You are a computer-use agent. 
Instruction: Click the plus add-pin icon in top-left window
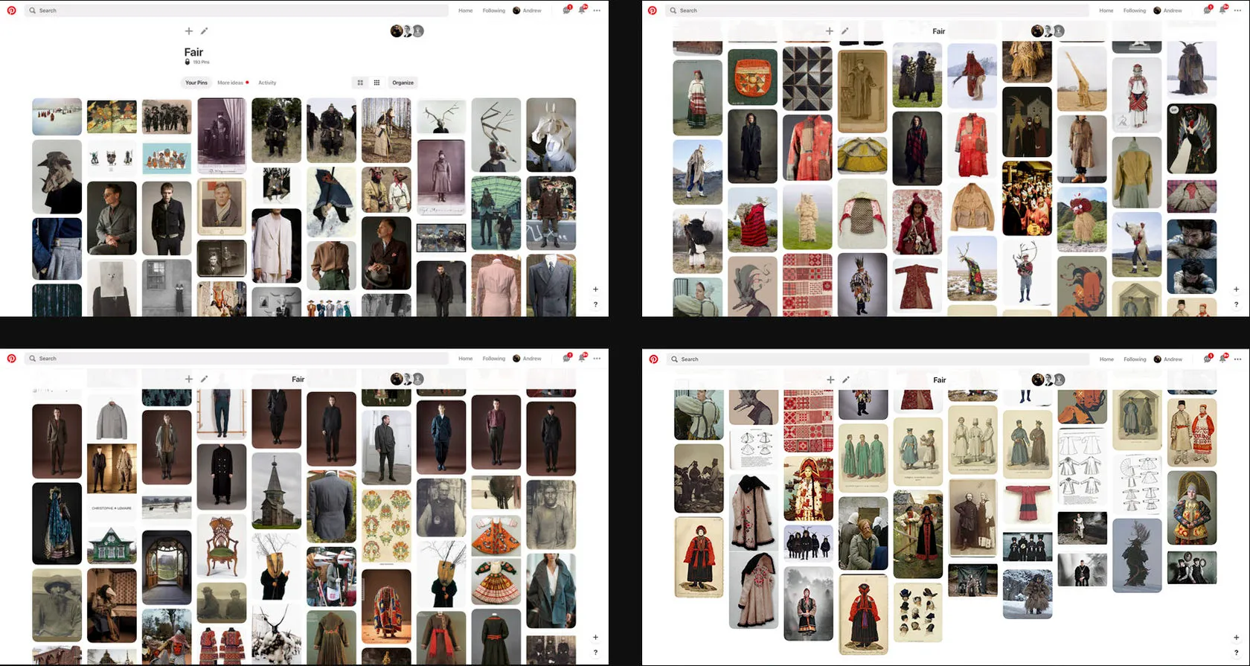(189, 31)
